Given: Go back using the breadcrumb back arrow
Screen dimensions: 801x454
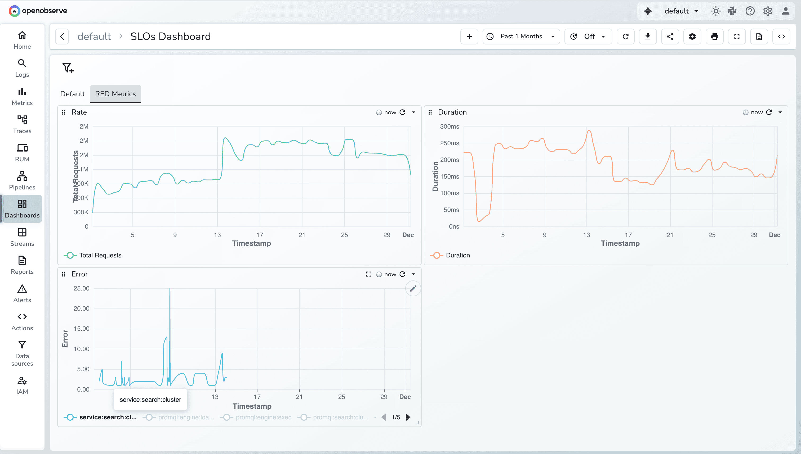Looking at the screenshot, I should tap(62, 36).
